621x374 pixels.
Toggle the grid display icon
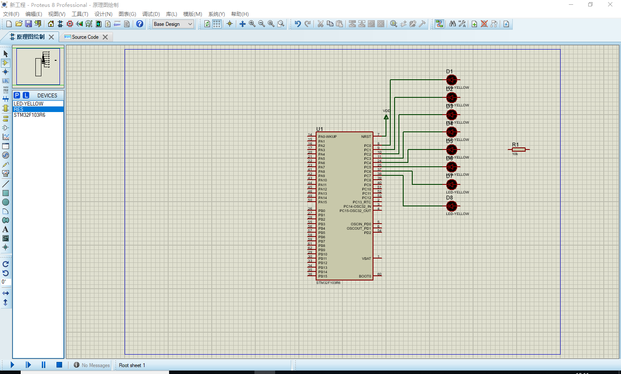[x=217, y=24]
